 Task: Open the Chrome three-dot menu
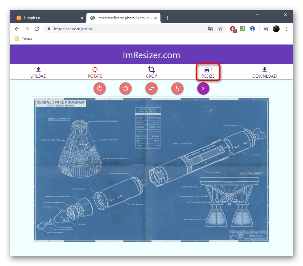[286, 29]
